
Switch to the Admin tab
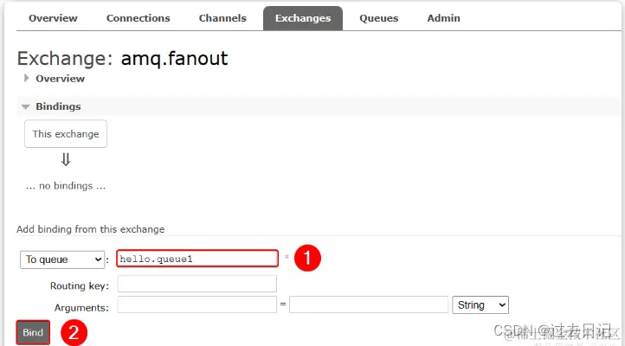pos(443,18)
